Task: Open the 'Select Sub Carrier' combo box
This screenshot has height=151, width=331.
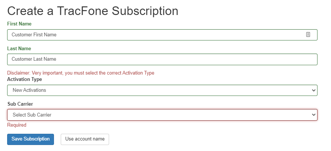Action: point(162,115)
